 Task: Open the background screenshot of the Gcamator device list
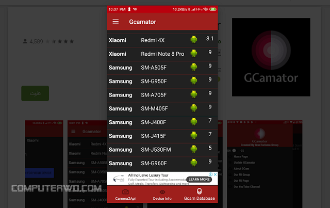point(87,164)
